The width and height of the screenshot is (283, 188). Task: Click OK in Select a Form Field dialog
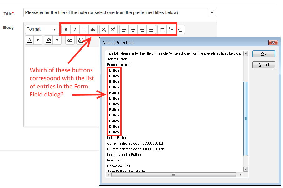264,54
